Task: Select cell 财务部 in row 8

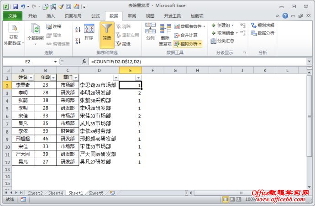Action: coord(68,131)
